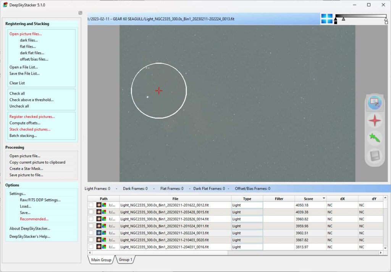The image size is (391, 272).
Task: Click the blue four-pane grid icon
Action: (327, 19)
